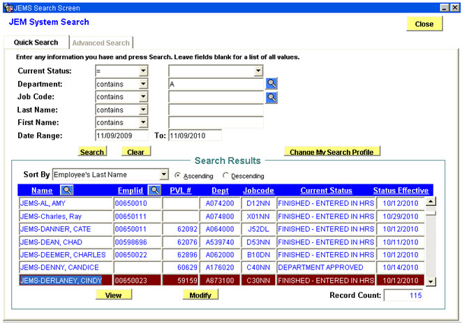Select the JEMS-AL, AMY row

point(66,203)
